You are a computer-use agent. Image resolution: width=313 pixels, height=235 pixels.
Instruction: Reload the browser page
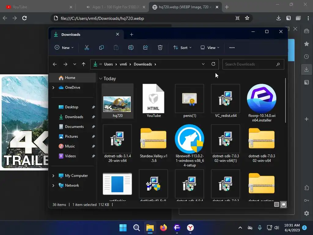coord(24,18)
